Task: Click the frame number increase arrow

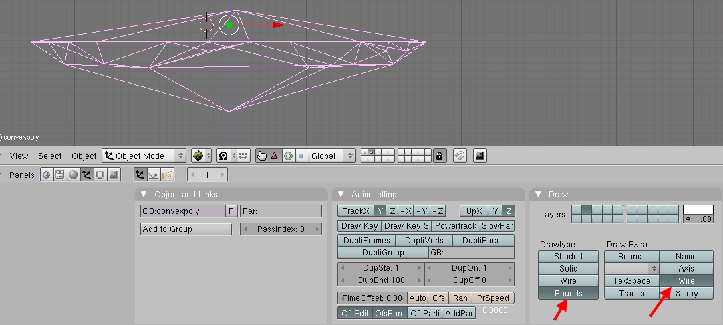Action: click(222, 175)
